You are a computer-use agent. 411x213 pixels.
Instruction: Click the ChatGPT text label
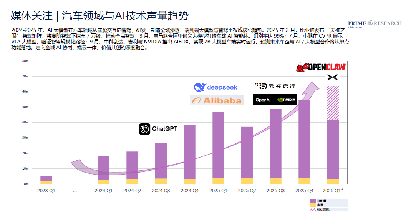click(165, 129)
